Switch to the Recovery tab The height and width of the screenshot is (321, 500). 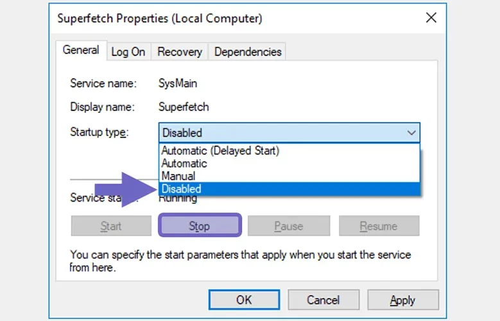coord(180,52)
